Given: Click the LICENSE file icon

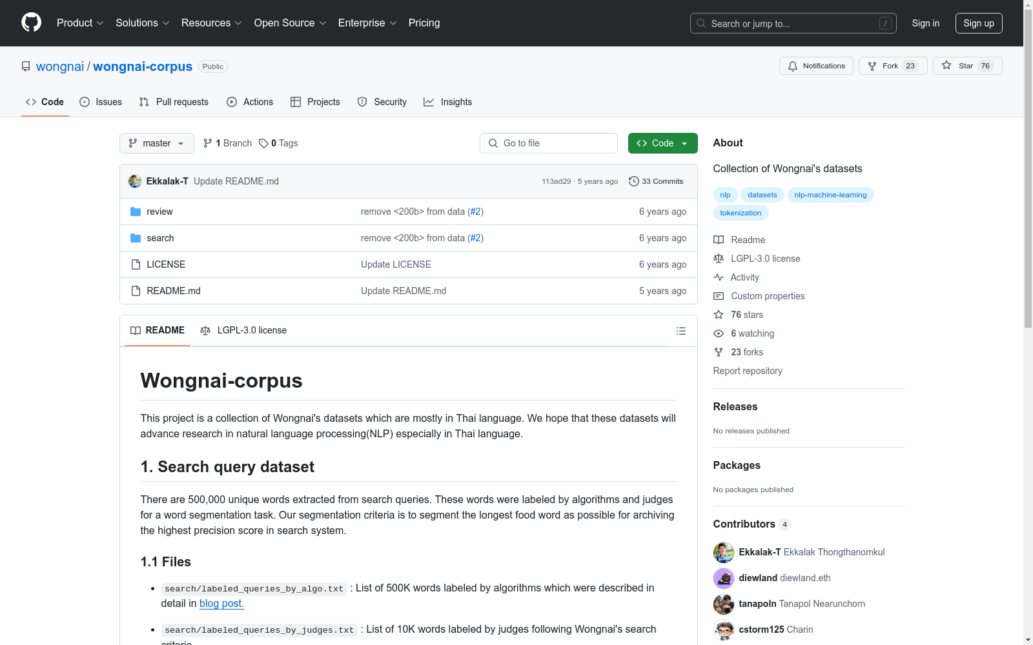Looking at the screenshot, I should 136,264.
